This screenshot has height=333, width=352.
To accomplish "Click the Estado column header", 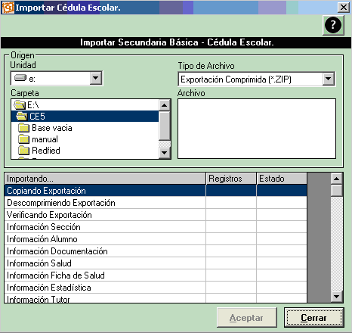I will [x=282, y=179].
